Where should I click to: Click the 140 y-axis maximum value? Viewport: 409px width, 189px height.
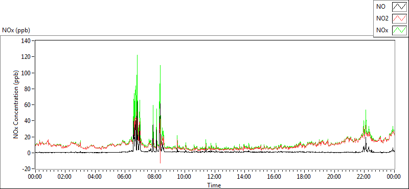[x=27, y=41]
